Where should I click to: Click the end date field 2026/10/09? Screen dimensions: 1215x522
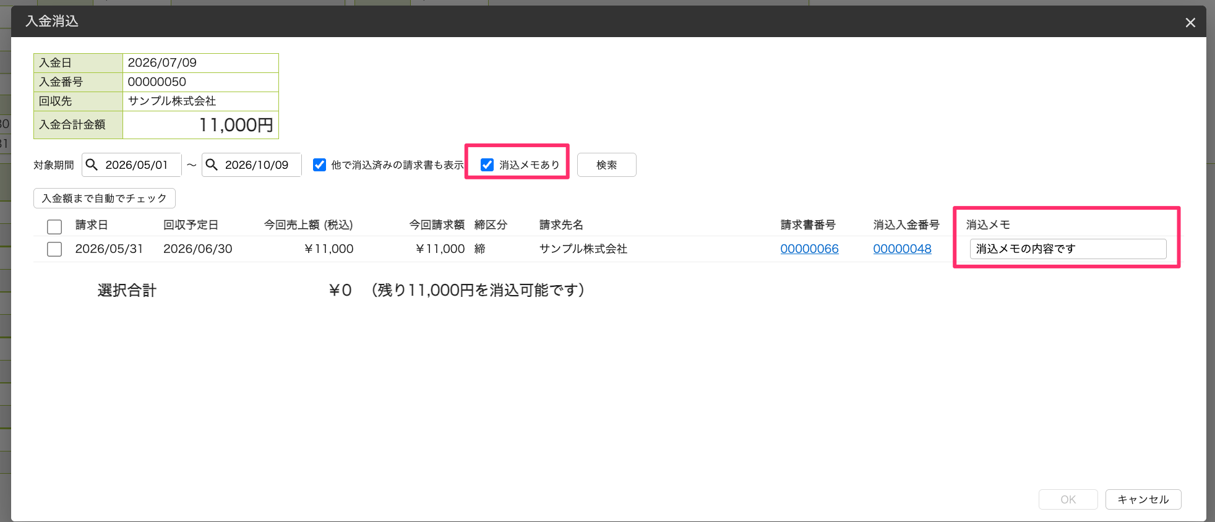[252, 165]
